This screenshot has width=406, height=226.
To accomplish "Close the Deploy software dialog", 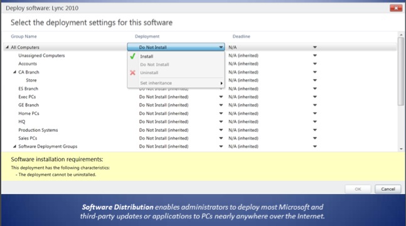I will pyautogui.click(x=396, y=8).
